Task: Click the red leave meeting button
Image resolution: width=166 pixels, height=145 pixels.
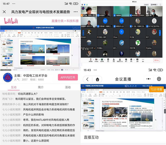Action: (157, 60)
